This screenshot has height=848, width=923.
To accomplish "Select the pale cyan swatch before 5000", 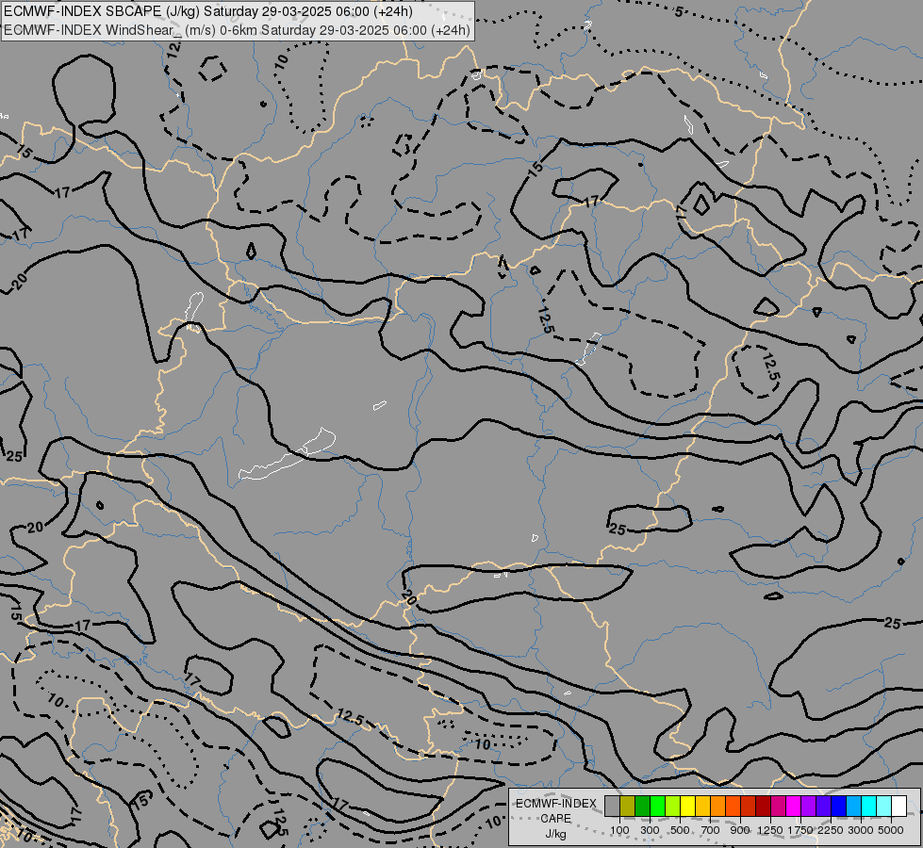I will click(x=884, y=806).
